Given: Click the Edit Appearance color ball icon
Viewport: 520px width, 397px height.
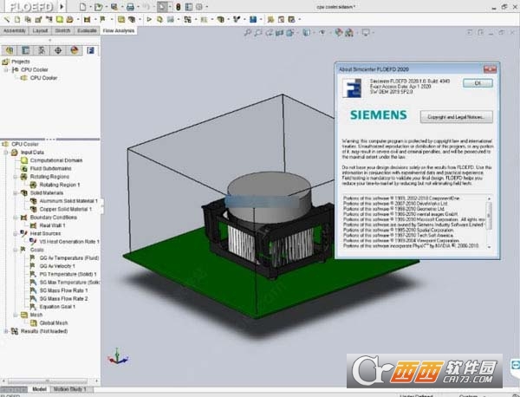Looking at the screenshot, I should click(338, 32).
